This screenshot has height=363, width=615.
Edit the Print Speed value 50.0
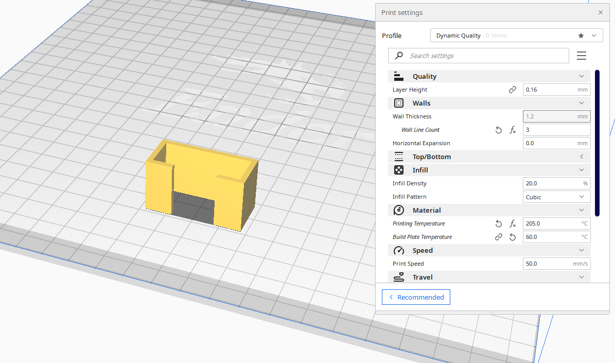point(556,264)
